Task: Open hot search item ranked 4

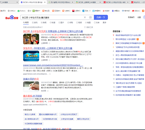Action: [130, 51]
